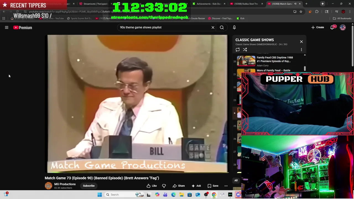Switch to OBS Studio on the taskbar
The height and width of the screenshot is (199, 354).
click(206, 195)
